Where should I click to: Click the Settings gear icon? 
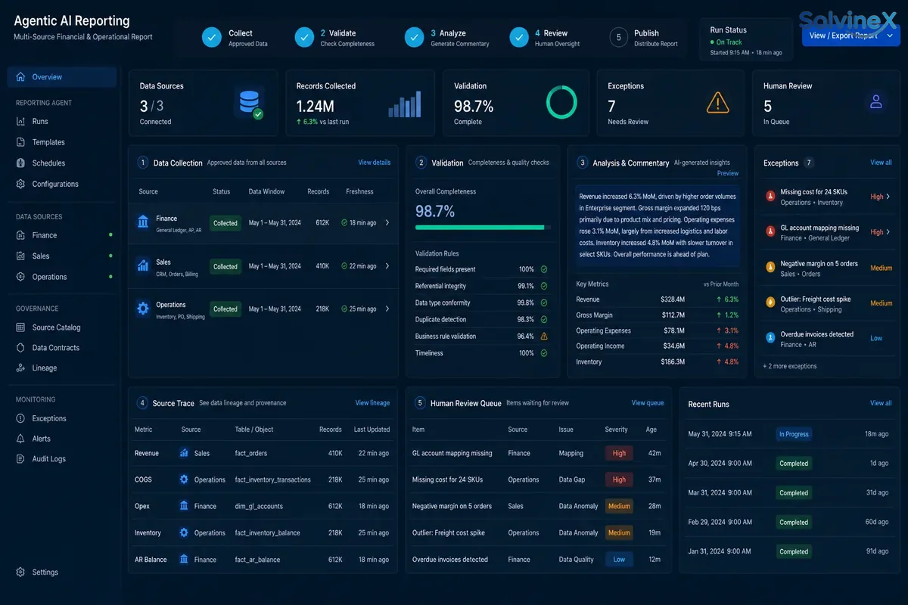(x=20, y=572)
